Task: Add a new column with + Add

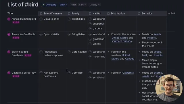Action: click(171, 14)
